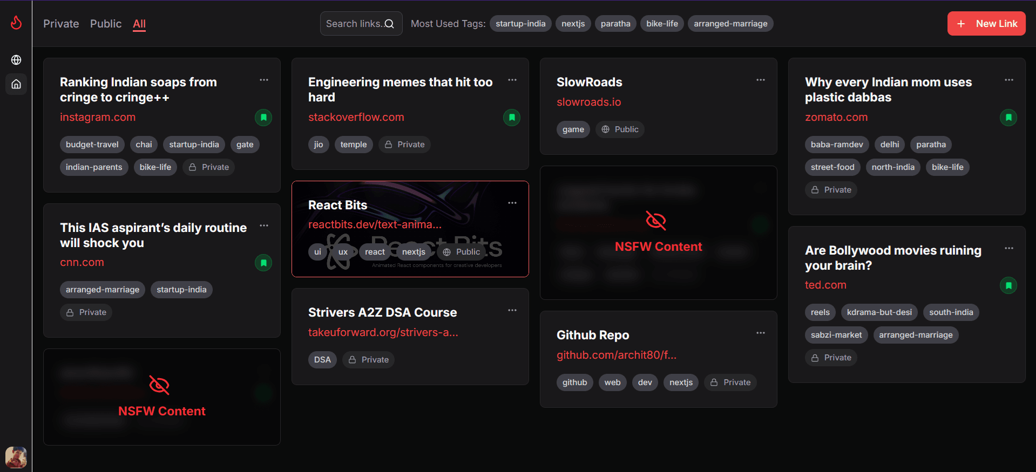The image size is (1036, 472).
Task: Reveal NSFW content card below IAS aspirant card
Action: coord(162,397)
